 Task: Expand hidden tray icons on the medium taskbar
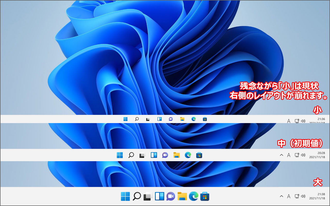282,155
